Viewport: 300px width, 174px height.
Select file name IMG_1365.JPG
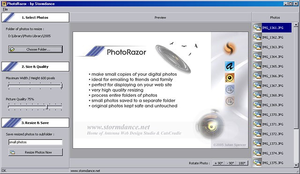(273, 66)
